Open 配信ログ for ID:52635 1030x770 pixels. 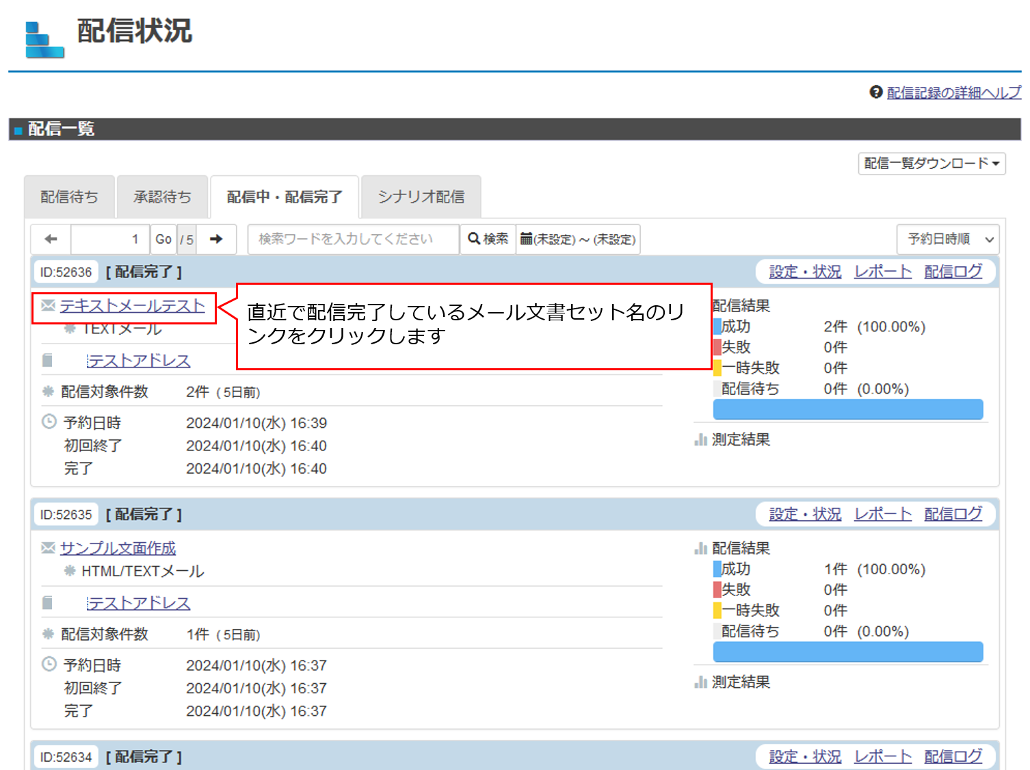coord(953,514)
